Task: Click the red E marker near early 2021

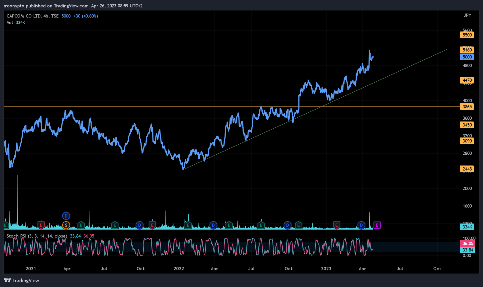Action: [41, 225]
